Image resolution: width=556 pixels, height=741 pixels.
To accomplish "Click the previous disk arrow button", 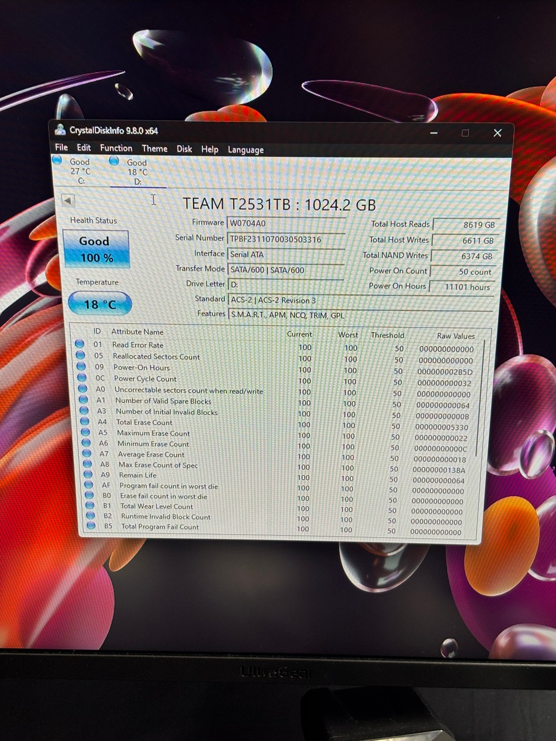I will pyautogui.click(x=67, y=200).
